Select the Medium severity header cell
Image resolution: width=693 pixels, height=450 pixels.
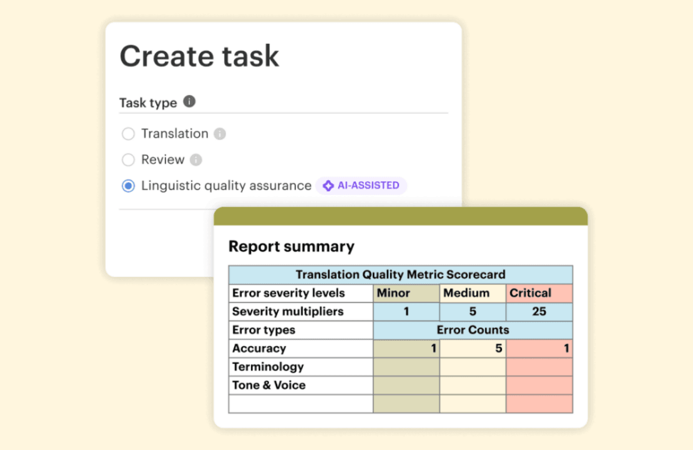click(x=473, y=293)
